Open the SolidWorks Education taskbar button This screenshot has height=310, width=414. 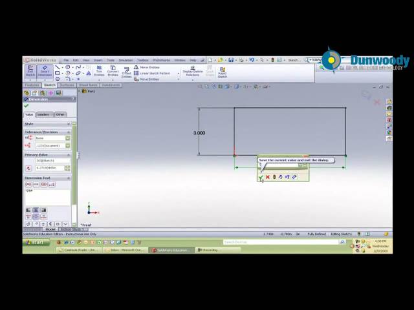[172, 250]
